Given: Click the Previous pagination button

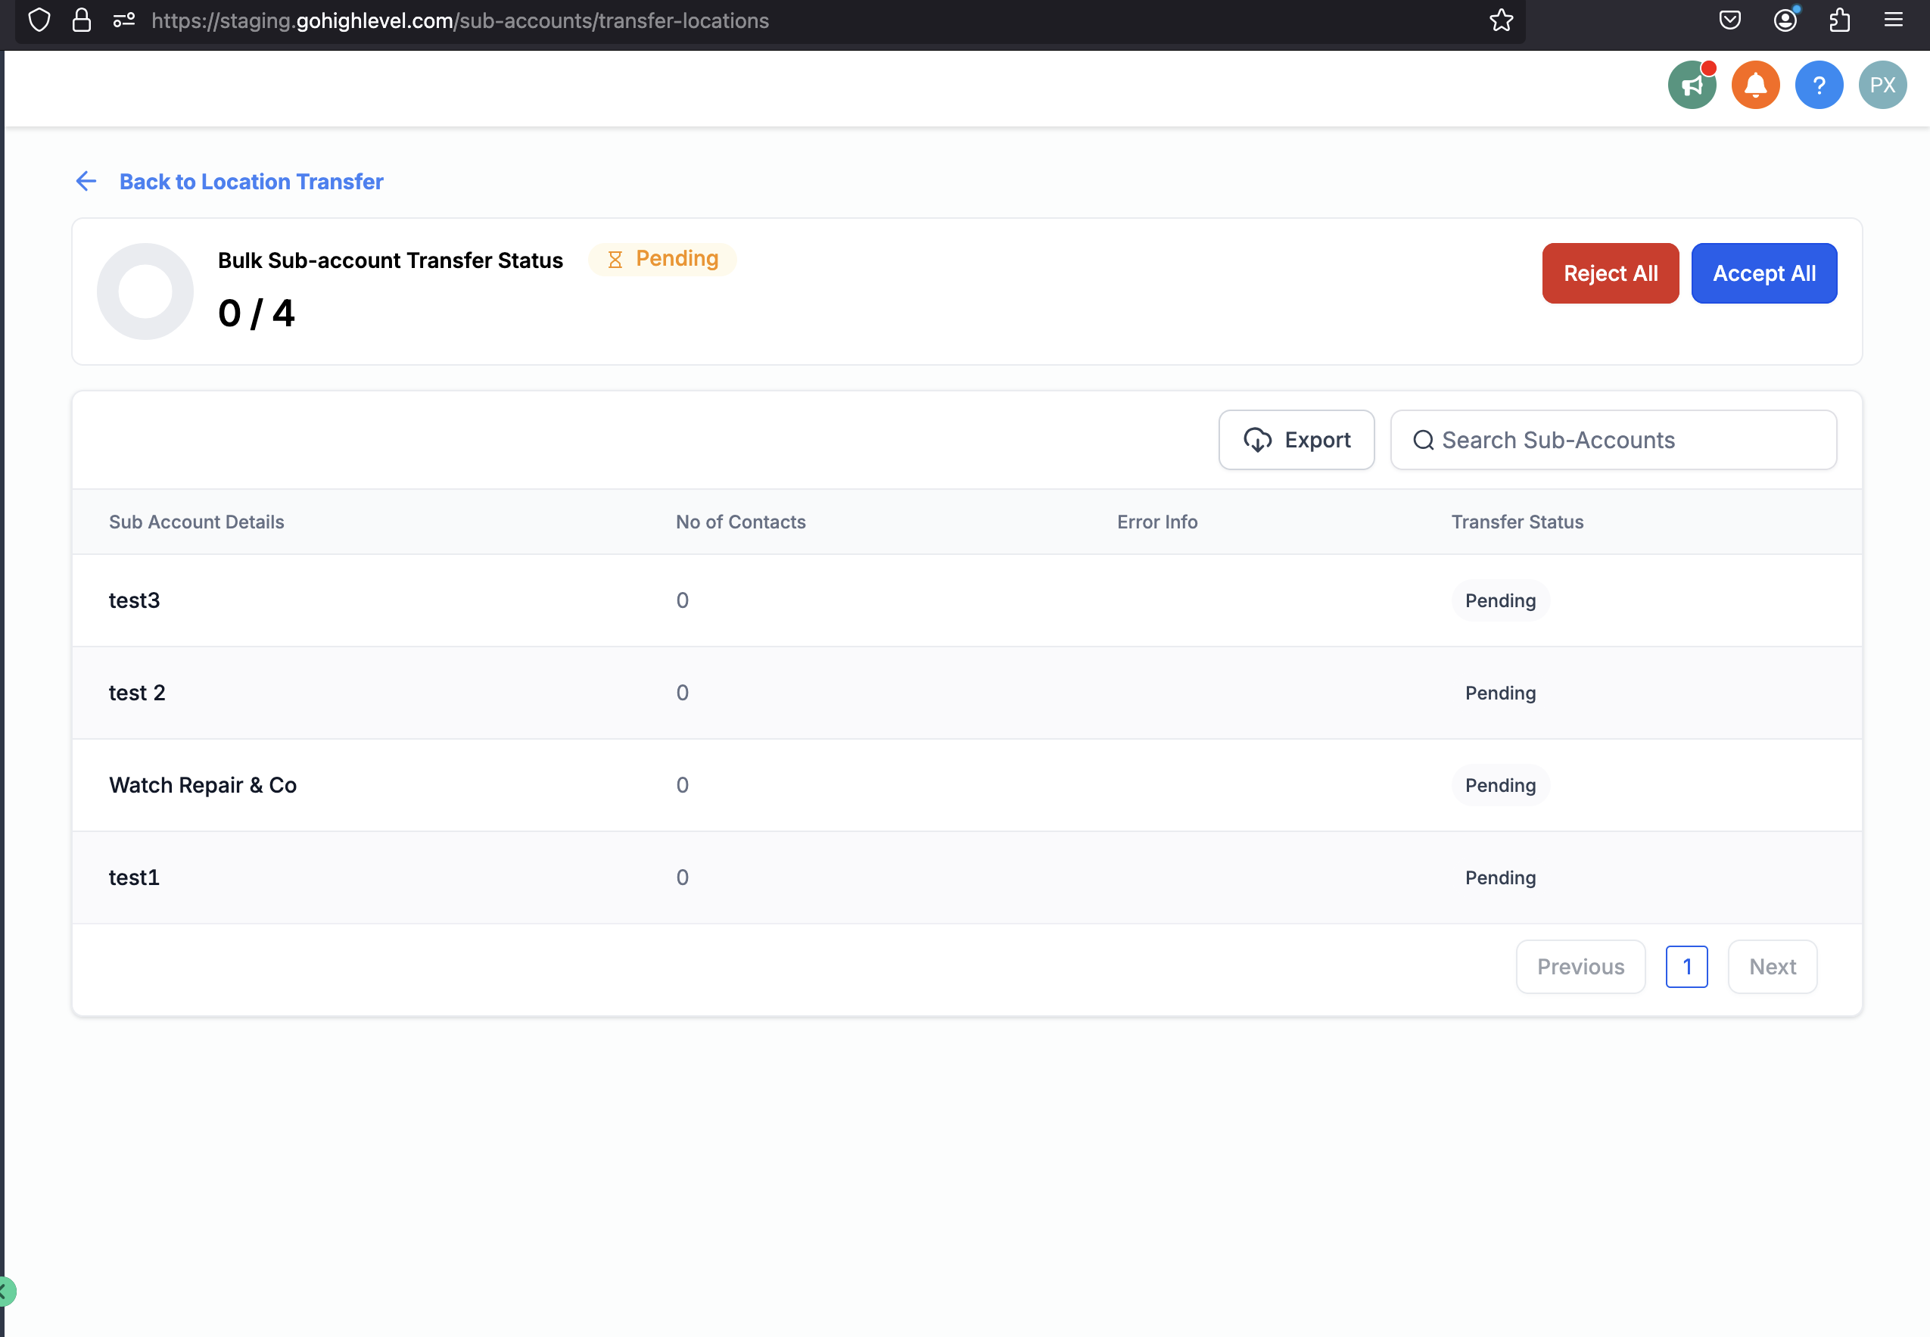Looking at the screenshot, I should pyautogui.click(x=1580, y=967).
